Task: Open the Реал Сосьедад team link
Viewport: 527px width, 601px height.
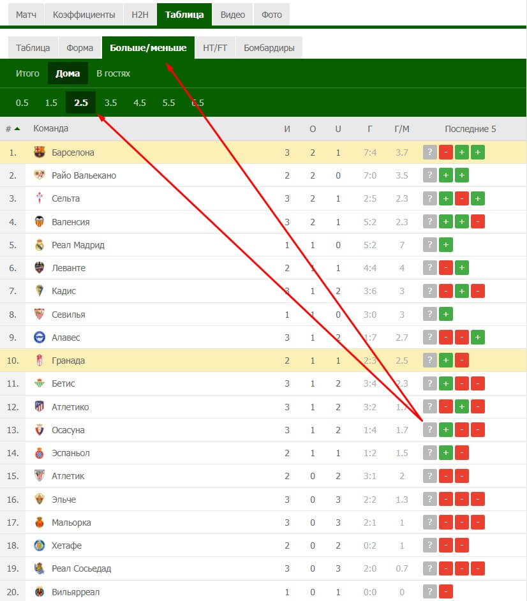Action: [81, 568]
